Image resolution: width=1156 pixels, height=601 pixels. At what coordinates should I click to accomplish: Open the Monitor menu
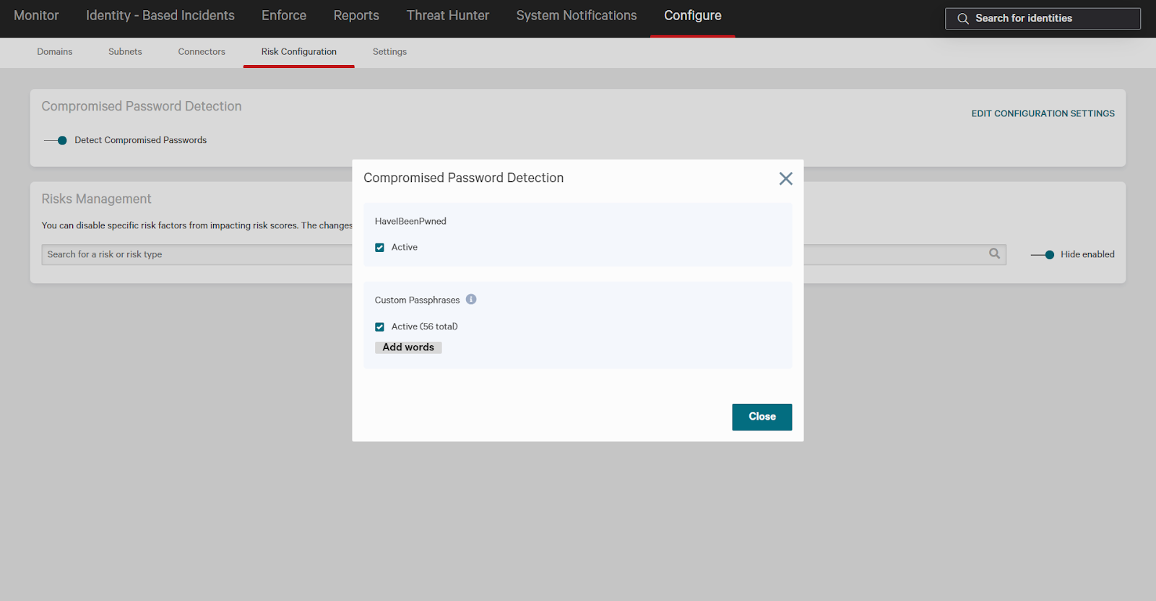point(36,16)
